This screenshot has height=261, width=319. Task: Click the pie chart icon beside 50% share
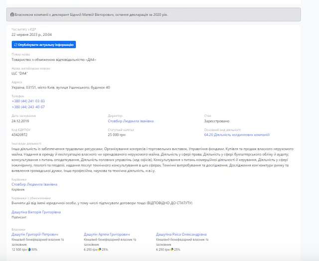[30, 249]
